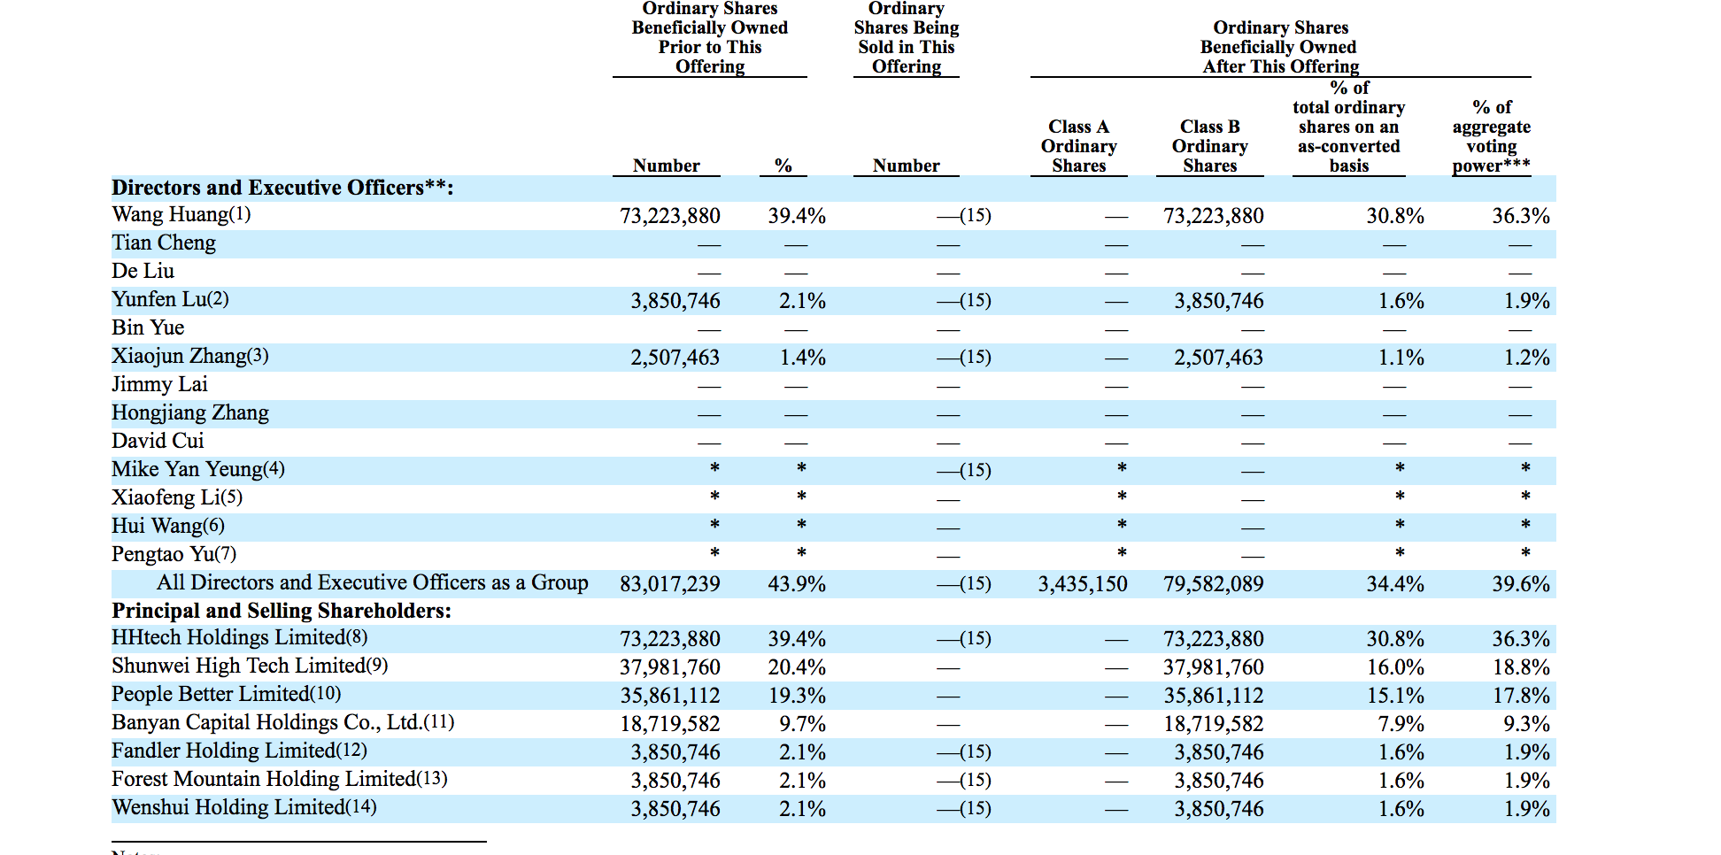Click Principal and Selling Shareholders heading

(x=282, y=611)
